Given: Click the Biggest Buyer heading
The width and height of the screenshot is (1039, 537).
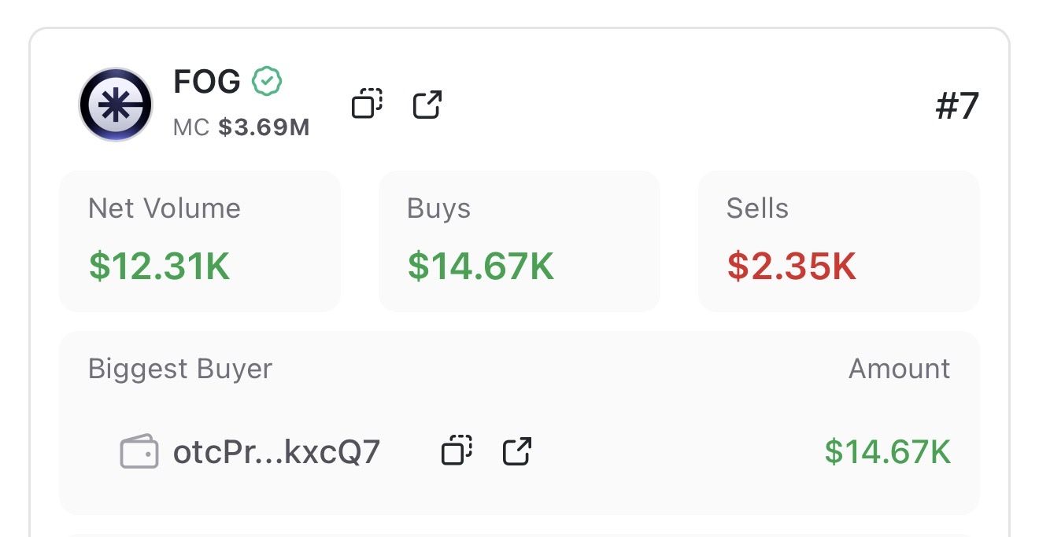Looking at the screenshot, I should tap(180, 369).
